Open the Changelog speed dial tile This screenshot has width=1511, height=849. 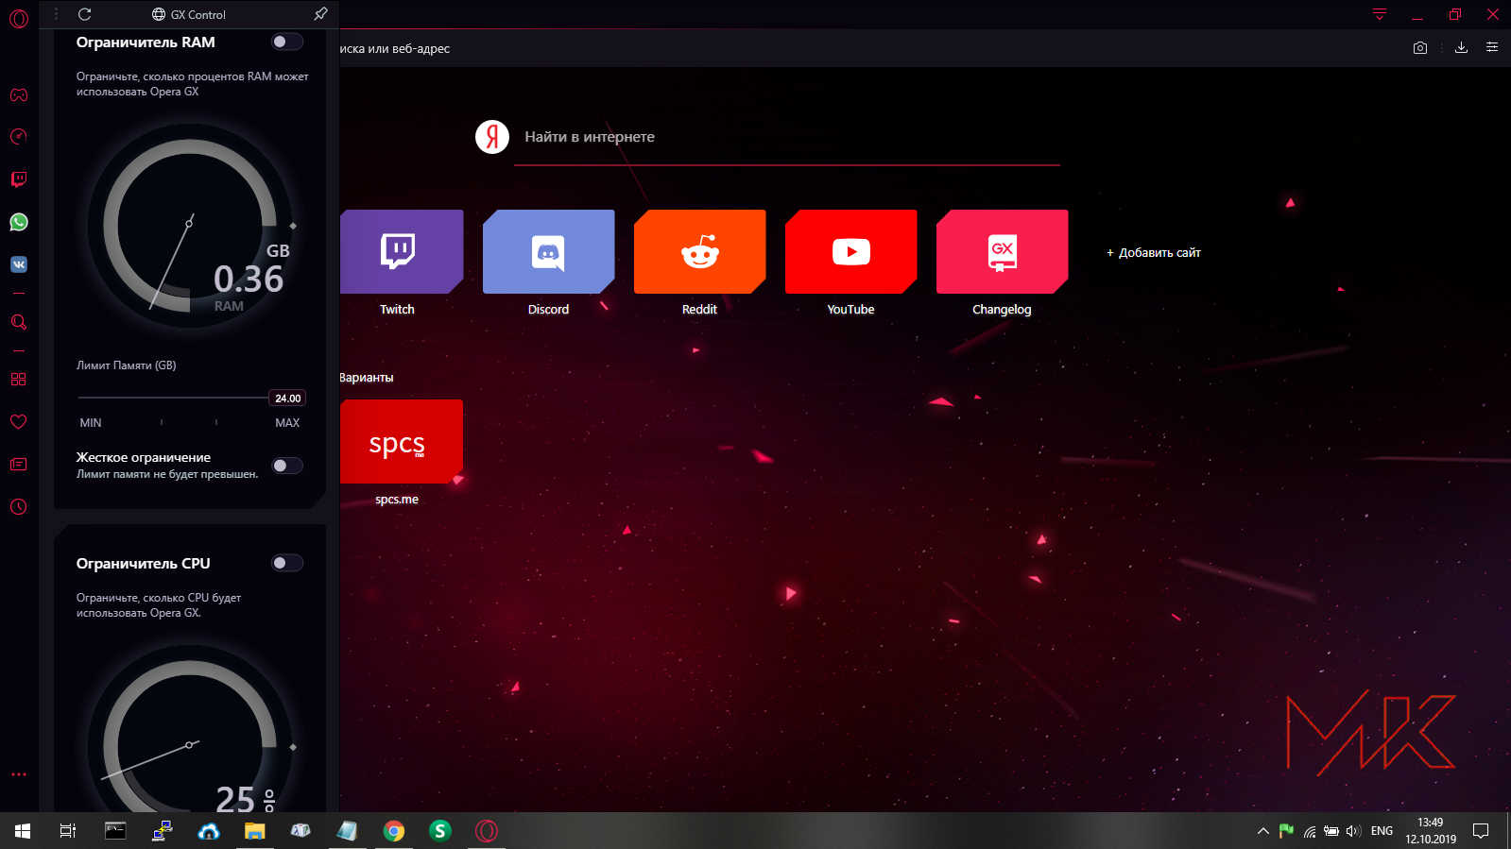[1002, 251]
